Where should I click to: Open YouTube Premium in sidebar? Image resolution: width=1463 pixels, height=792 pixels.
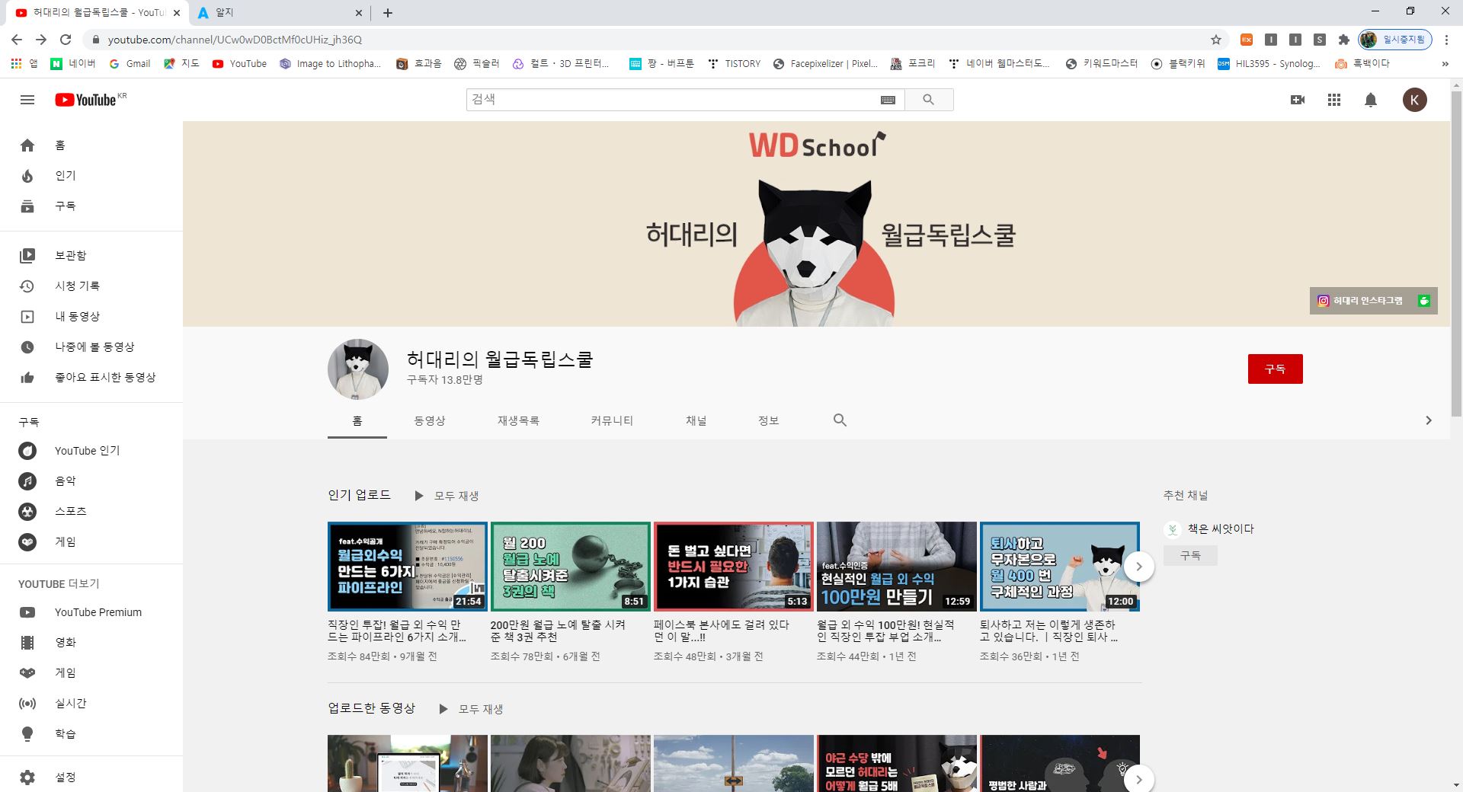[91, 612]
